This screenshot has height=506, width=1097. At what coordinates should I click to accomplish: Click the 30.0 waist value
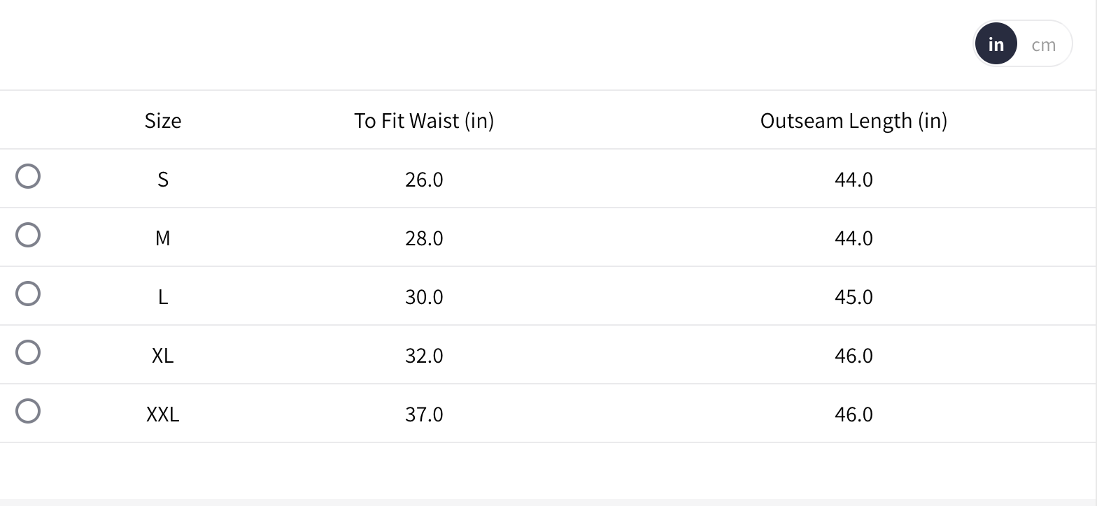pyautogui.click(x=424, y=297)
